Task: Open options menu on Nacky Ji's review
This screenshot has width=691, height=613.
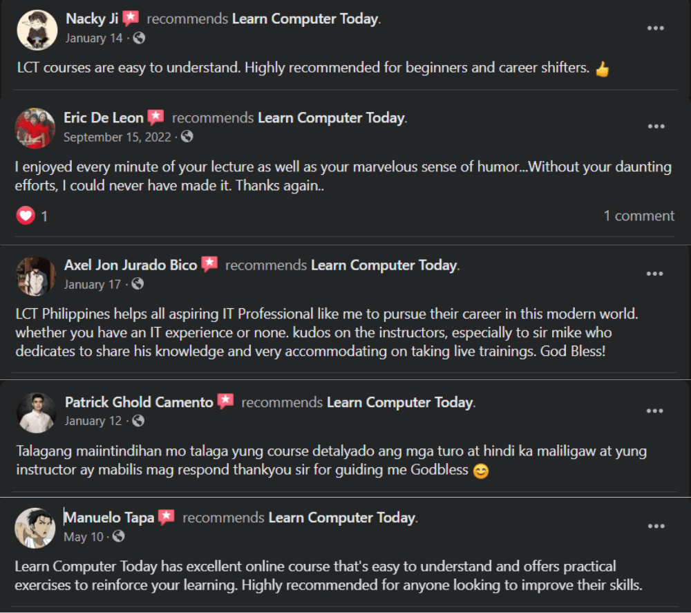Action: (x=655, y=28)
